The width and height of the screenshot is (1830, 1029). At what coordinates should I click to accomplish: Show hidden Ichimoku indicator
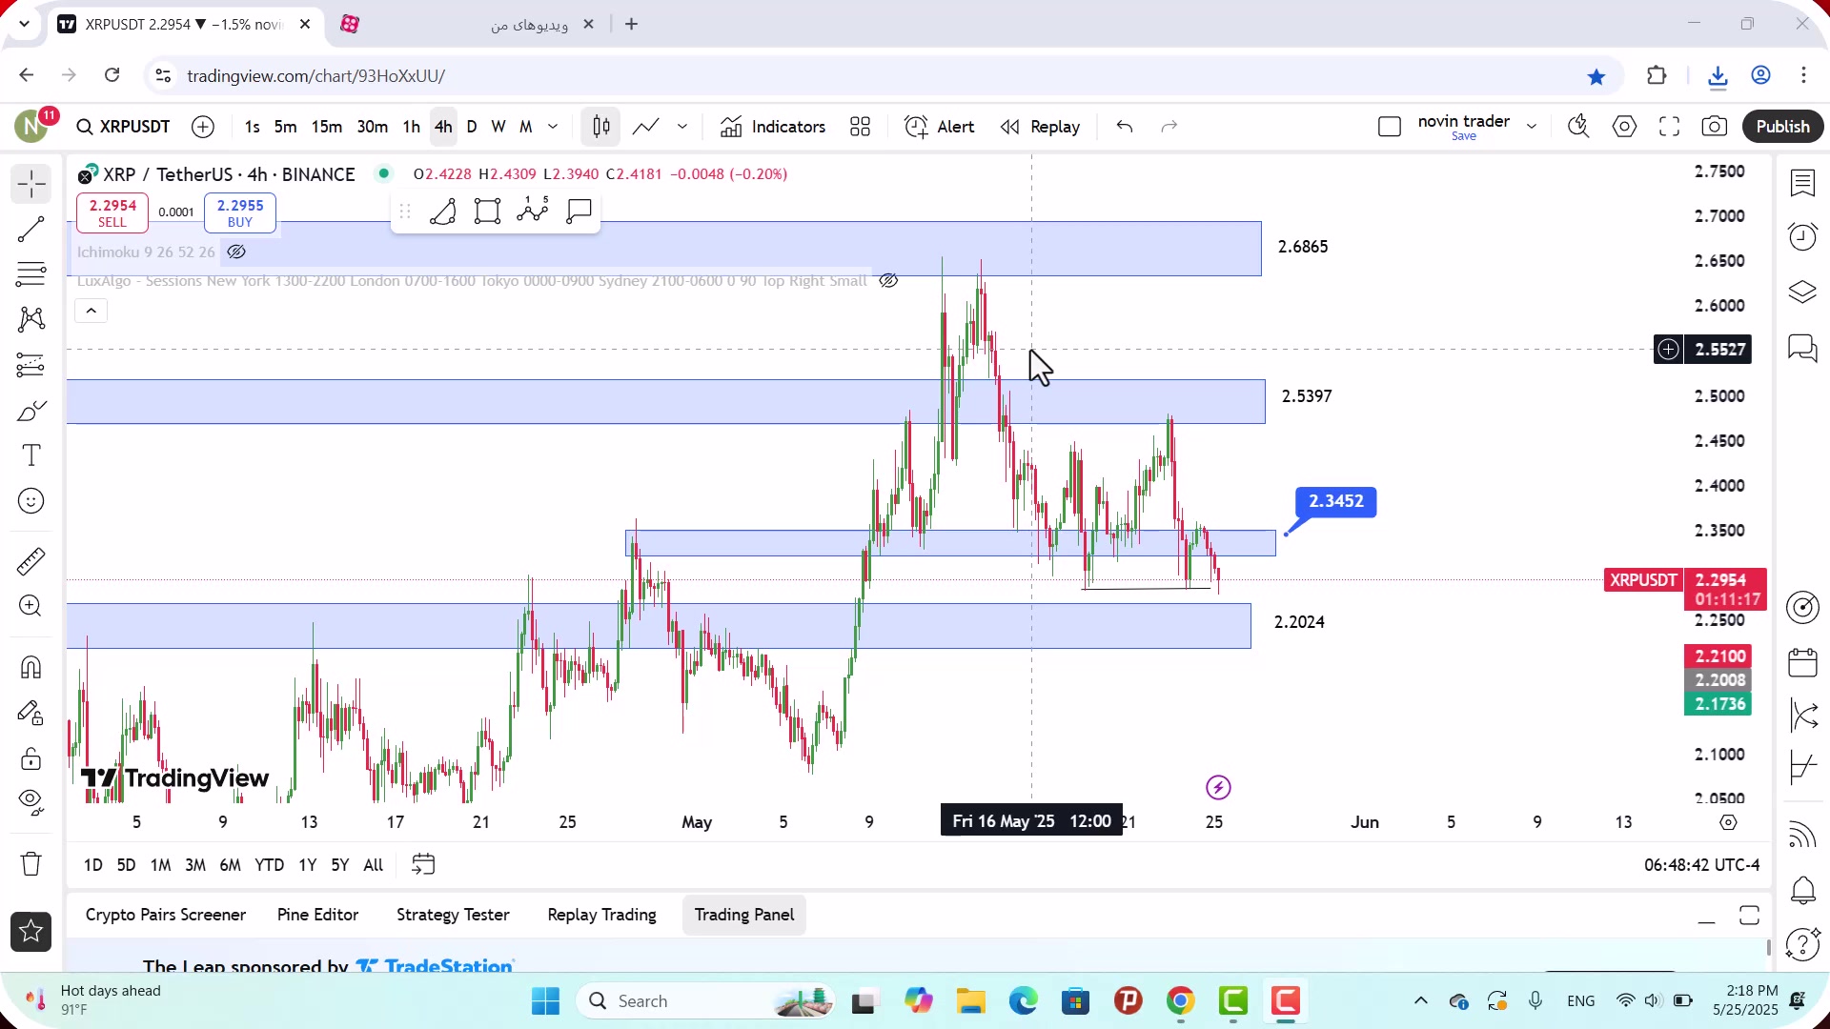coord(236,252)
